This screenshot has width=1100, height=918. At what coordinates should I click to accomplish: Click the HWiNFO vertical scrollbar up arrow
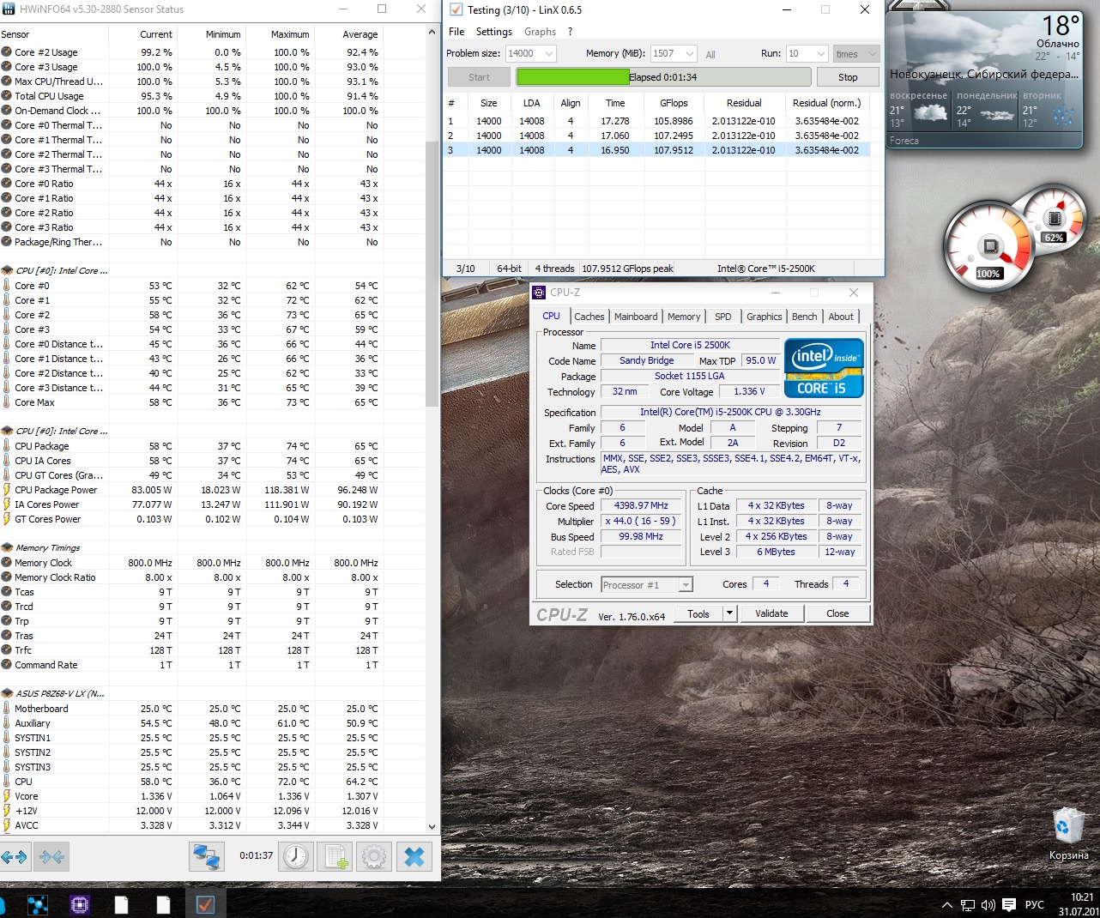432,32
